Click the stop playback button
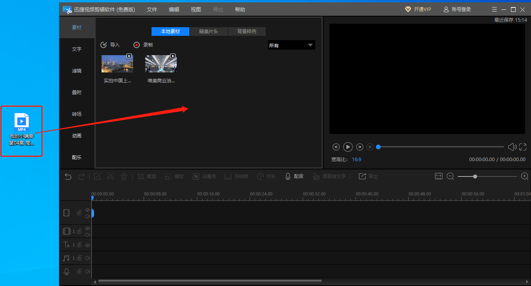531x286 pixels. pyautogui.click(x=370, y=147)
